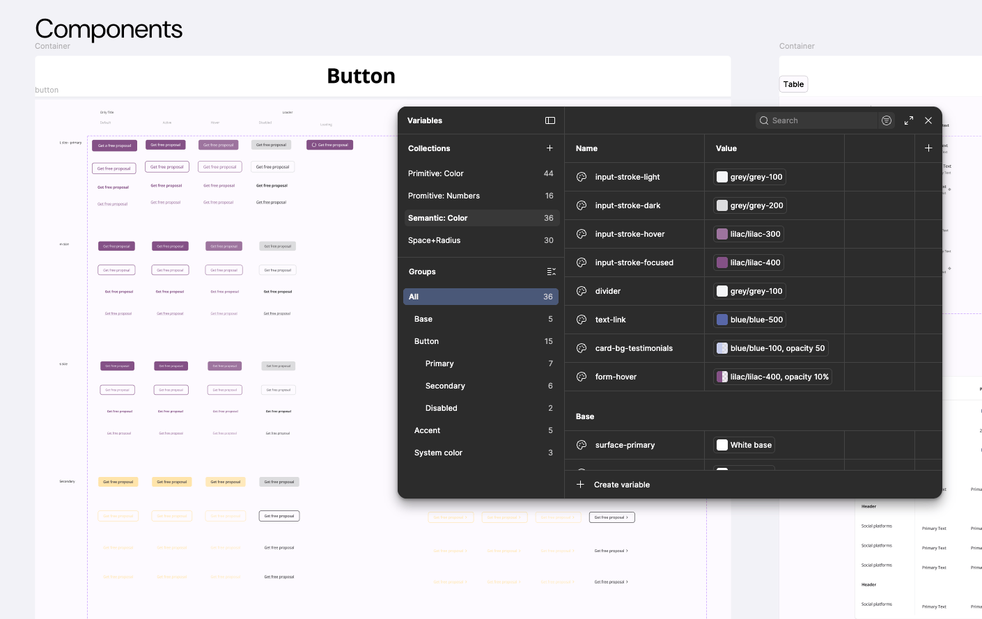Add a new mode column with plus

[x=928, y=148]
